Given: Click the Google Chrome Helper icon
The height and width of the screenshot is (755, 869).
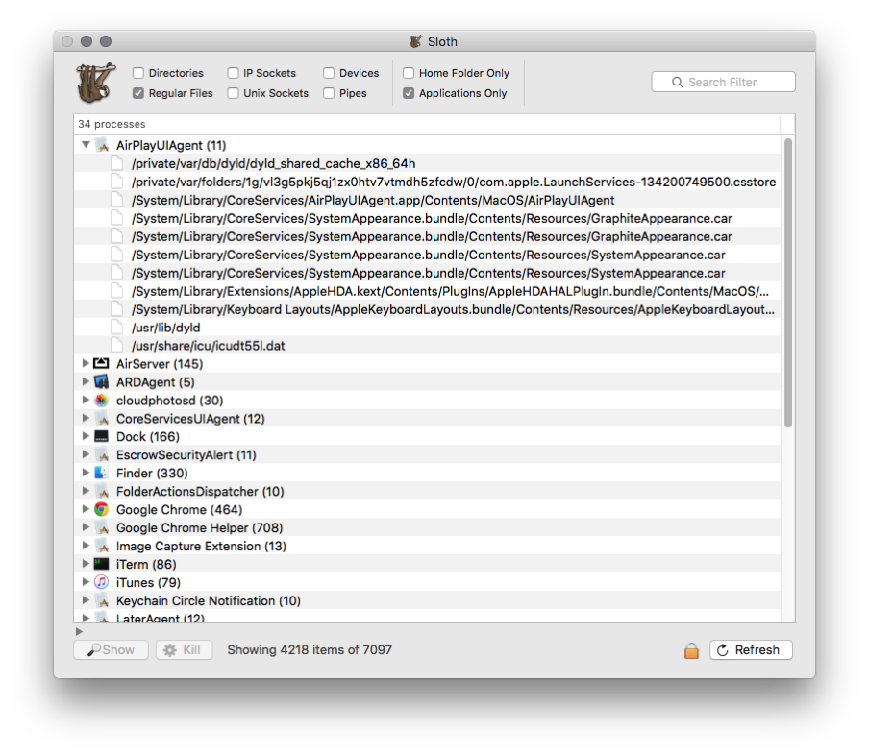Looking at the screenshot, I should pyautogui.click(x=102, y=527).
